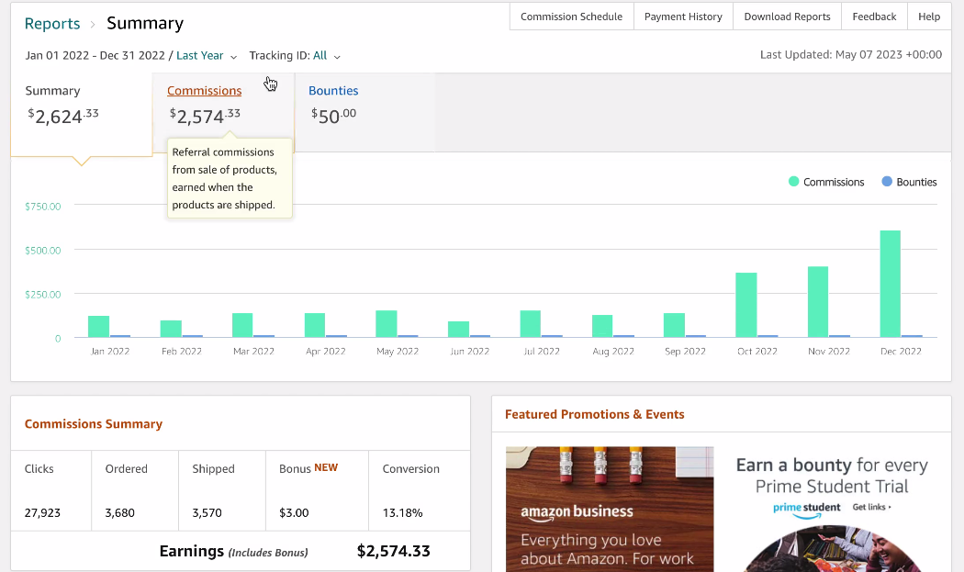Open the Reports breadcrumb link
Image resolution: width=964 pixels, height=572 pixels.
click(52, 23)
